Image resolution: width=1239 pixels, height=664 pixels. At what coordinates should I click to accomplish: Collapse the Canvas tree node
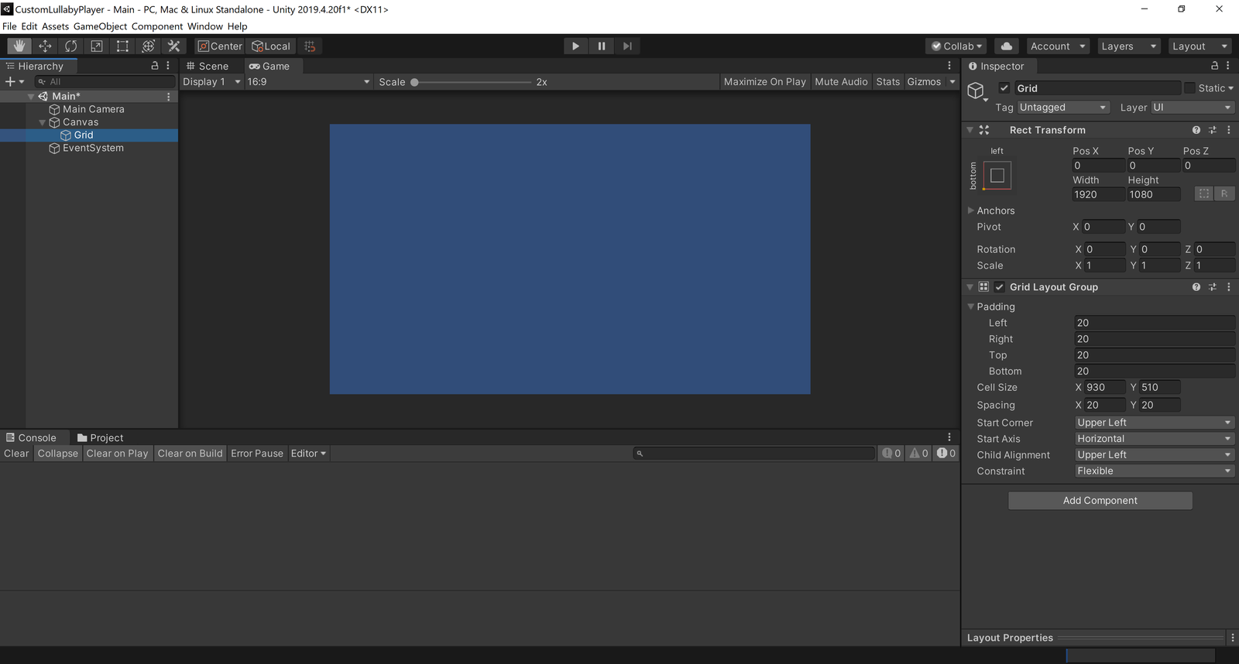coord(43,122)
